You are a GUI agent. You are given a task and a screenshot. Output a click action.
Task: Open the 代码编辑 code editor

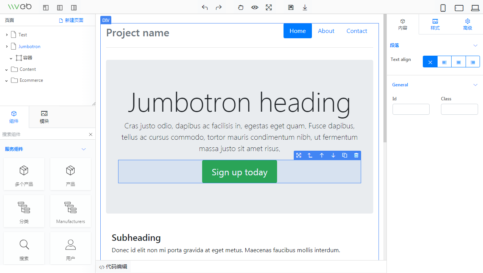click(113, 267)
